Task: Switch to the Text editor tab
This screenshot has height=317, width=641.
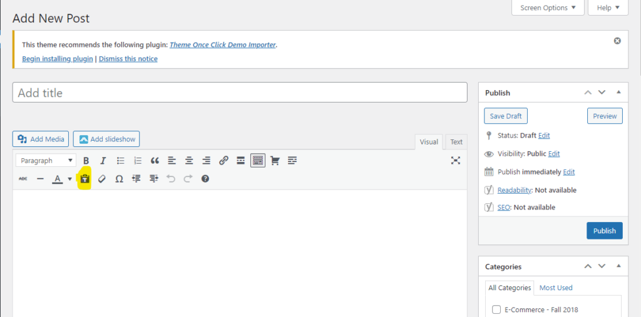Action: (x=456, y=142)
